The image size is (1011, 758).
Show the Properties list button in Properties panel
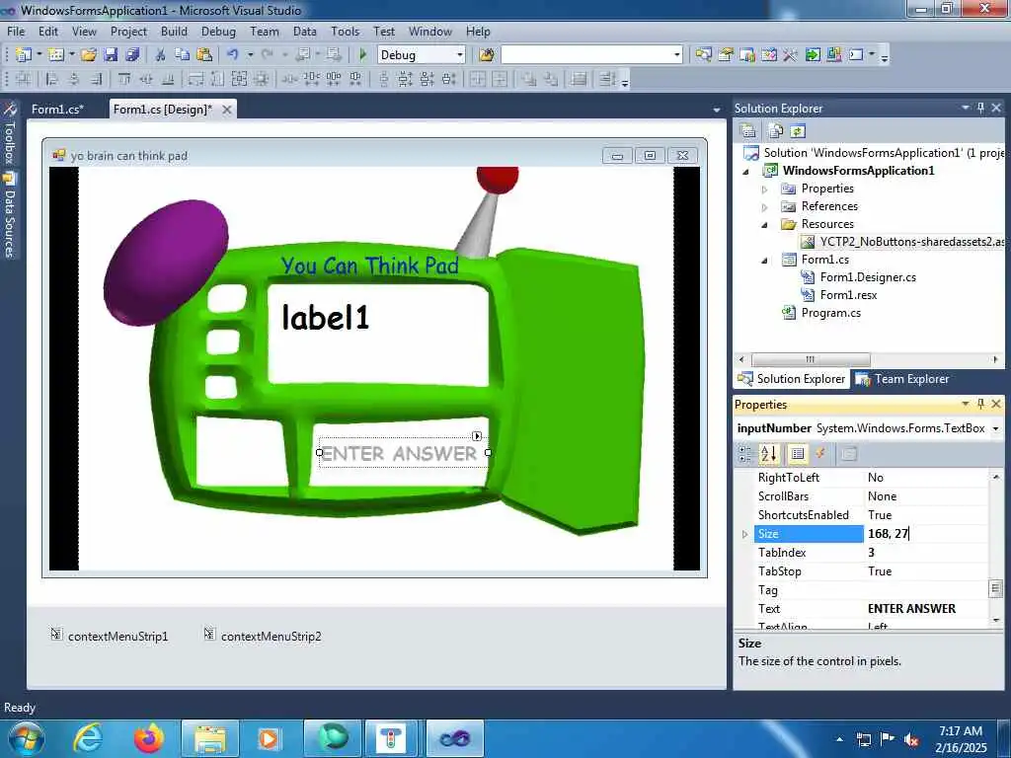[x=798, y=454]
